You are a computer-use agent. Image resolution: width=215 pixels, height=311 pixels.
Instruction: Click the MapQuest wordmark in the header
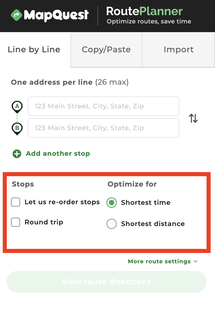pyautogui.click(x=56, y=15)
